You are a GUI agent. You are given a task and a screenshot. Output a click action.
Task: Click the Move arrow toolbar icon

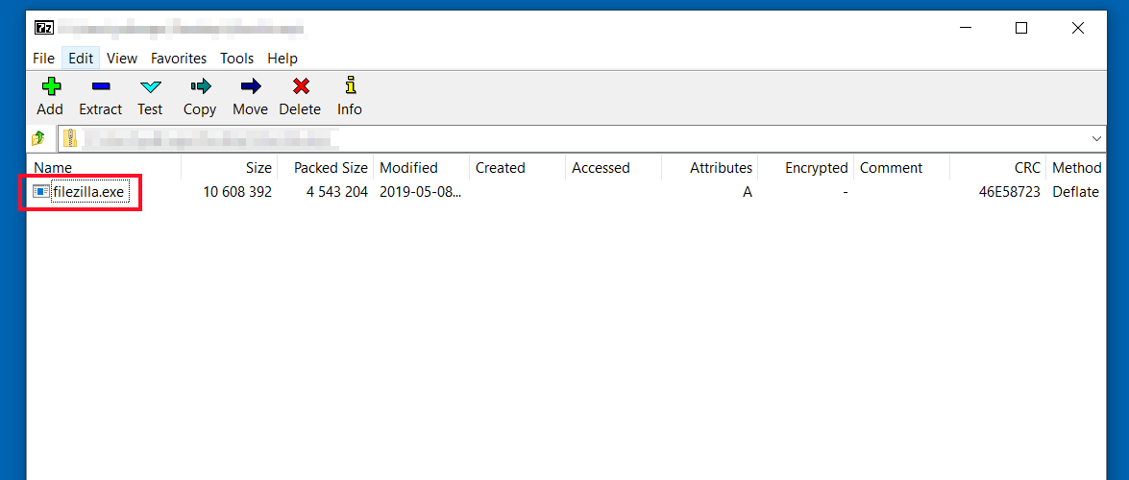pyautogui.click(x=250, y=87)
